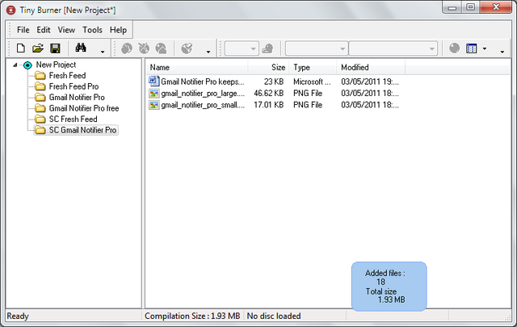Open the Help menu
The width and height of the screenshot is (517, 327).
[x=118, y=30]
